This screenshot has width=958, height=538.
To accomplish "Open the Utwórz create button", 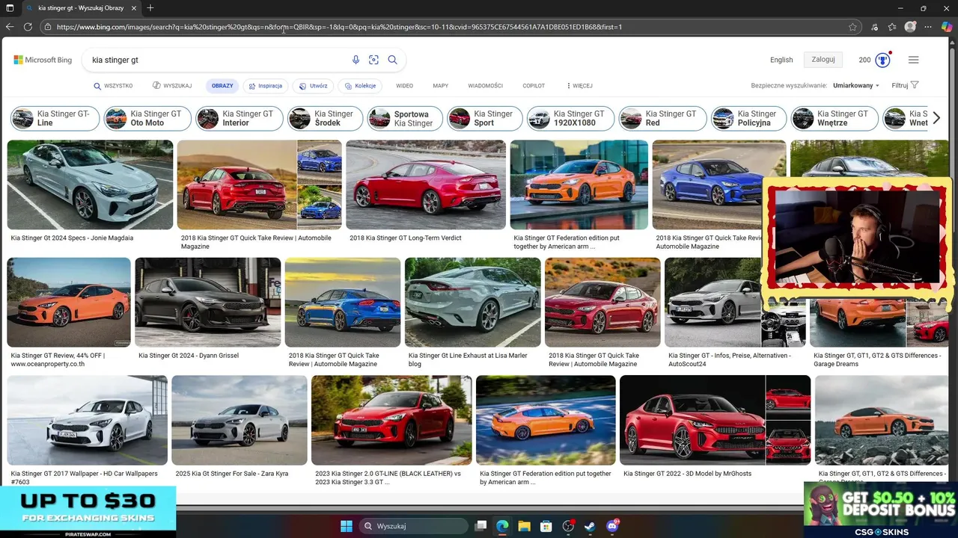I will click(313, 86).
